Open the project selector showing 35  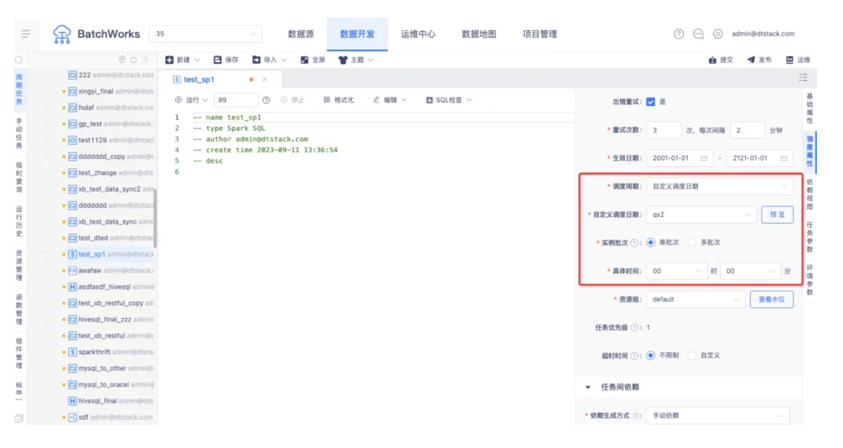[205, 34]
